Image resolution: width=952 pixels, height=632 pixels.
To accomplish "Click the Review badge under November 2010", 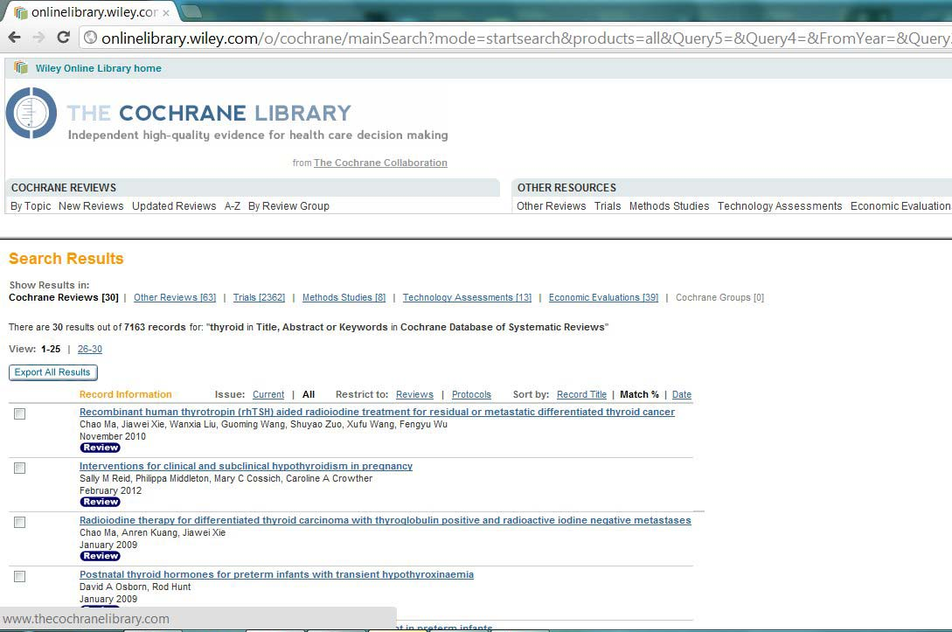I will click(101, 448).
